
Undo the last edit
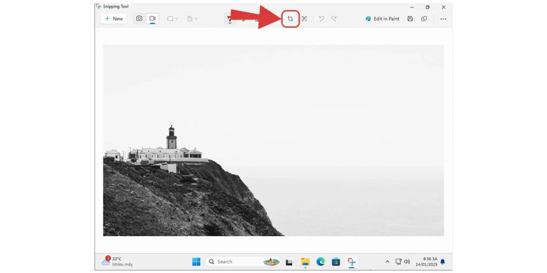pyautogui.click(x=321, y=19)
